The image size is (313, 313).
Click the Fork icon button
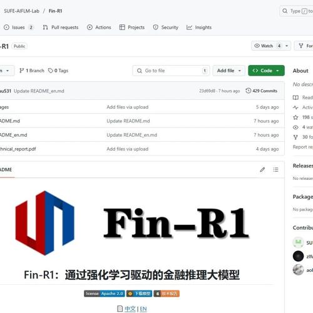coord(304,46)
